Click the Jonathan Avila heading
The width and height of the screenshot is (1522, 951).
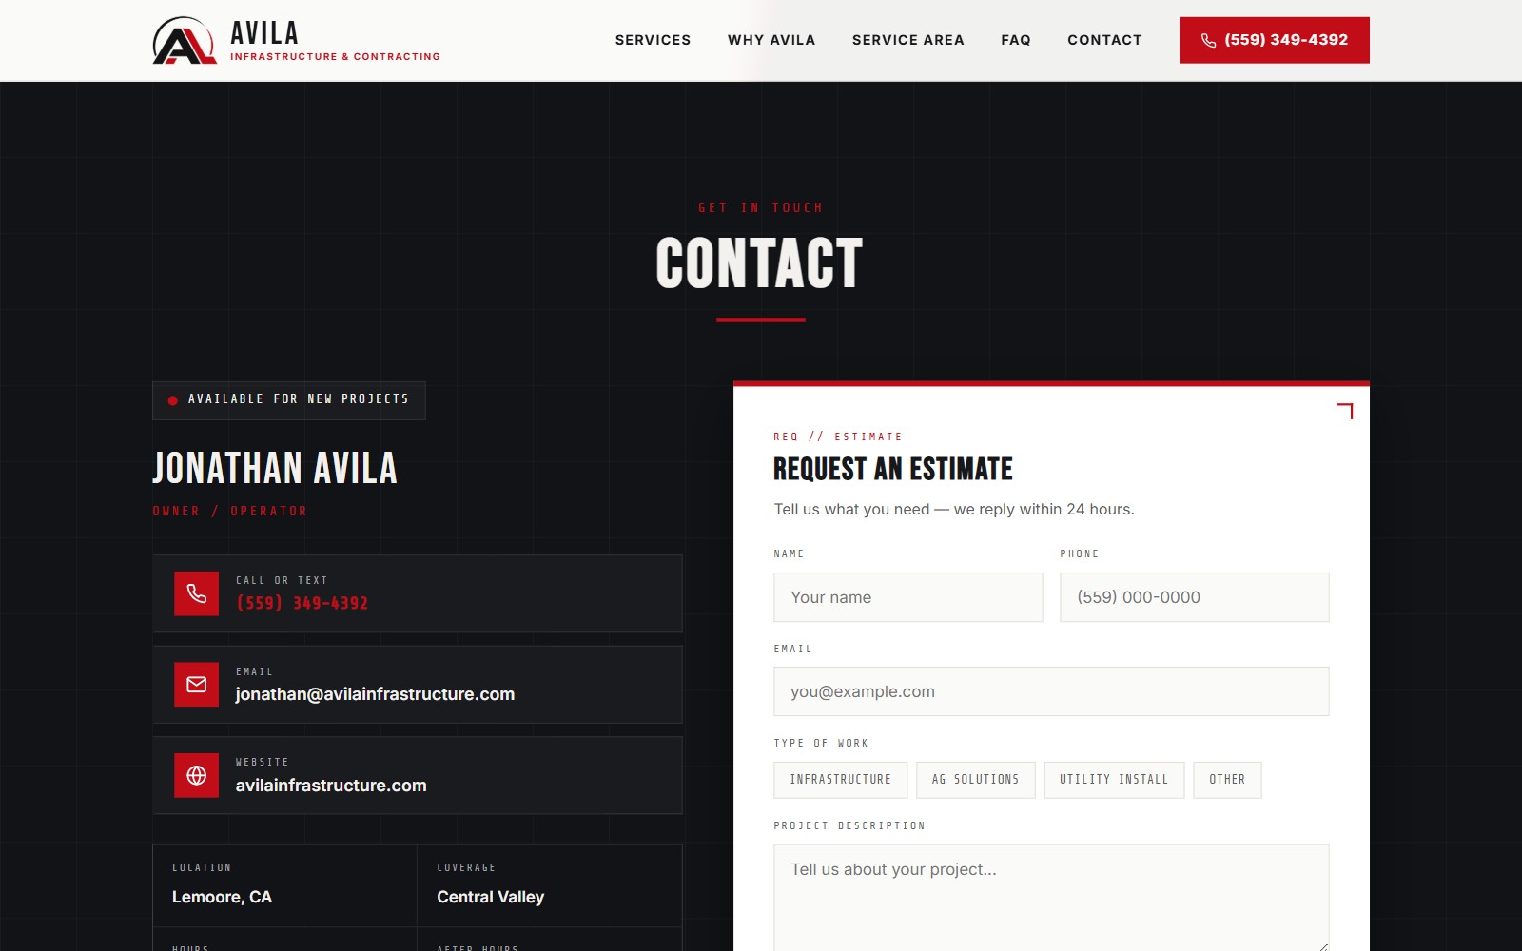pos(275,468)
